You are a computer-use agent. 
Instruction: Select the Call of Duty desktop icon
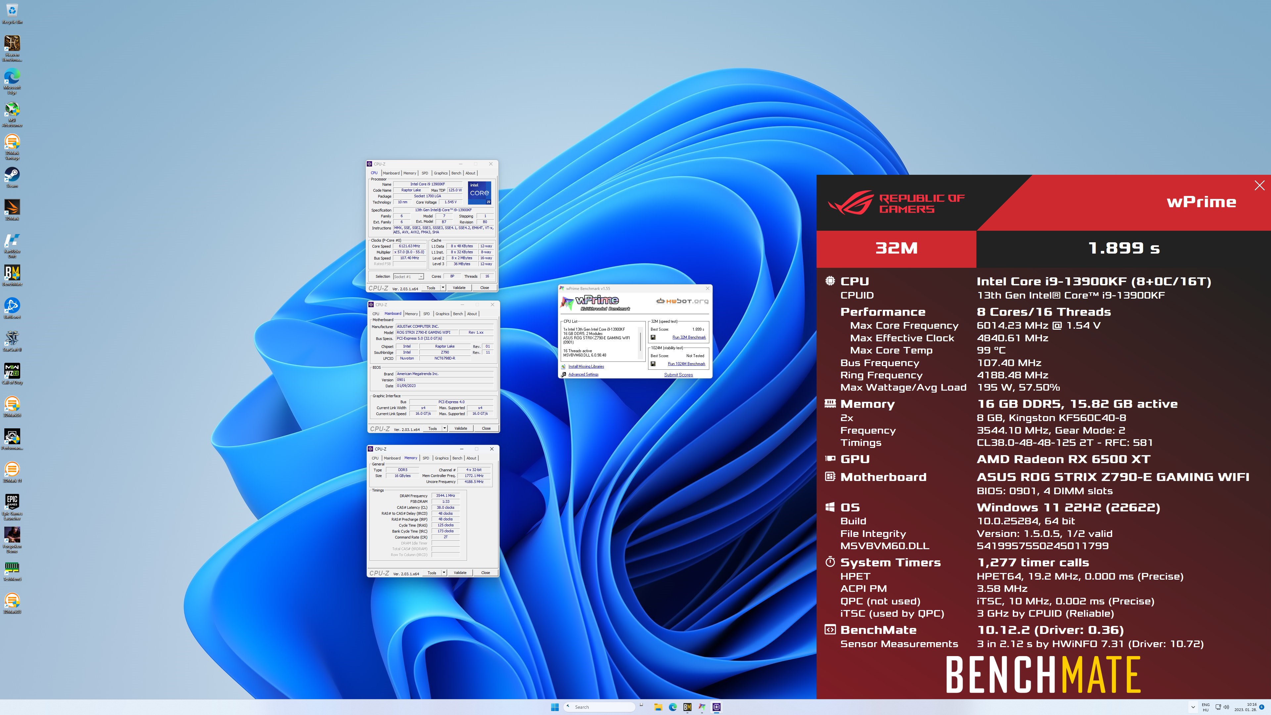(x=12, y=374)
